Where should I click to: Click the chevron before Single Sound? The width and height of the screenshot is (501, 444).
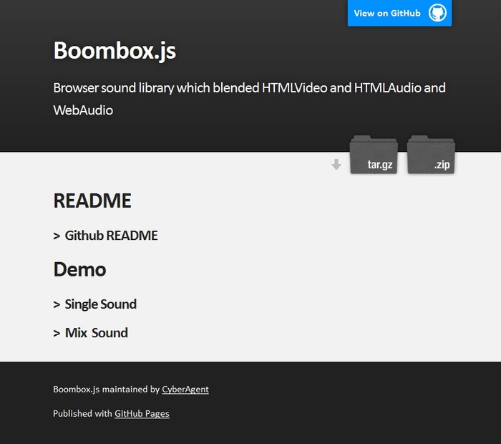tap(57, 305)
